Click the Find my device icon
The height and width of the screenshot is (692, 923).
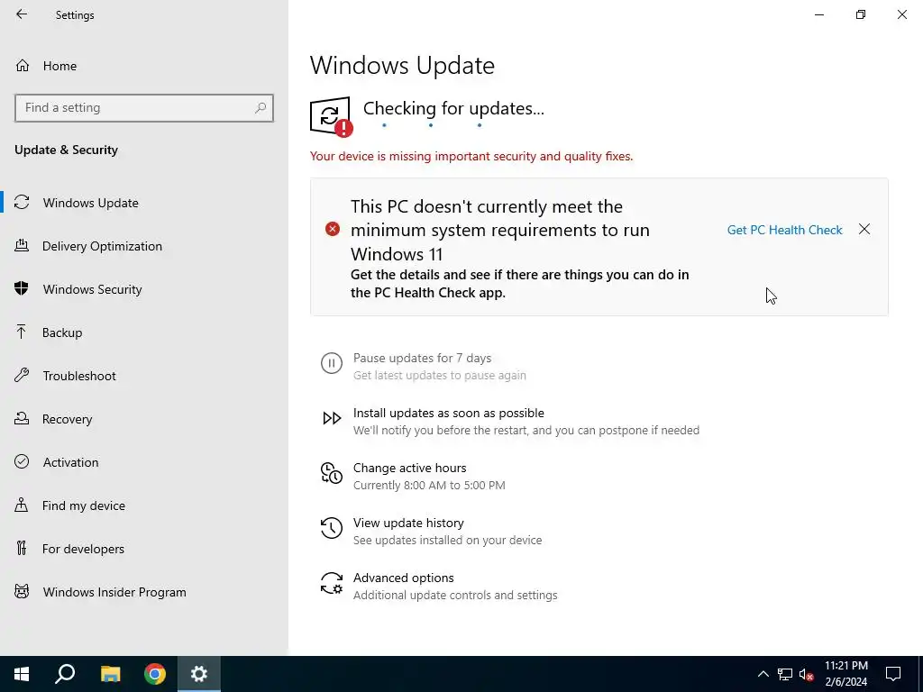pos(22,505)
